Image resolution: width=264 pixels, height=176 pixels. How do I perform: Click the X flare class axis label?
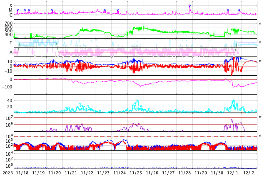tap(11, 5)
